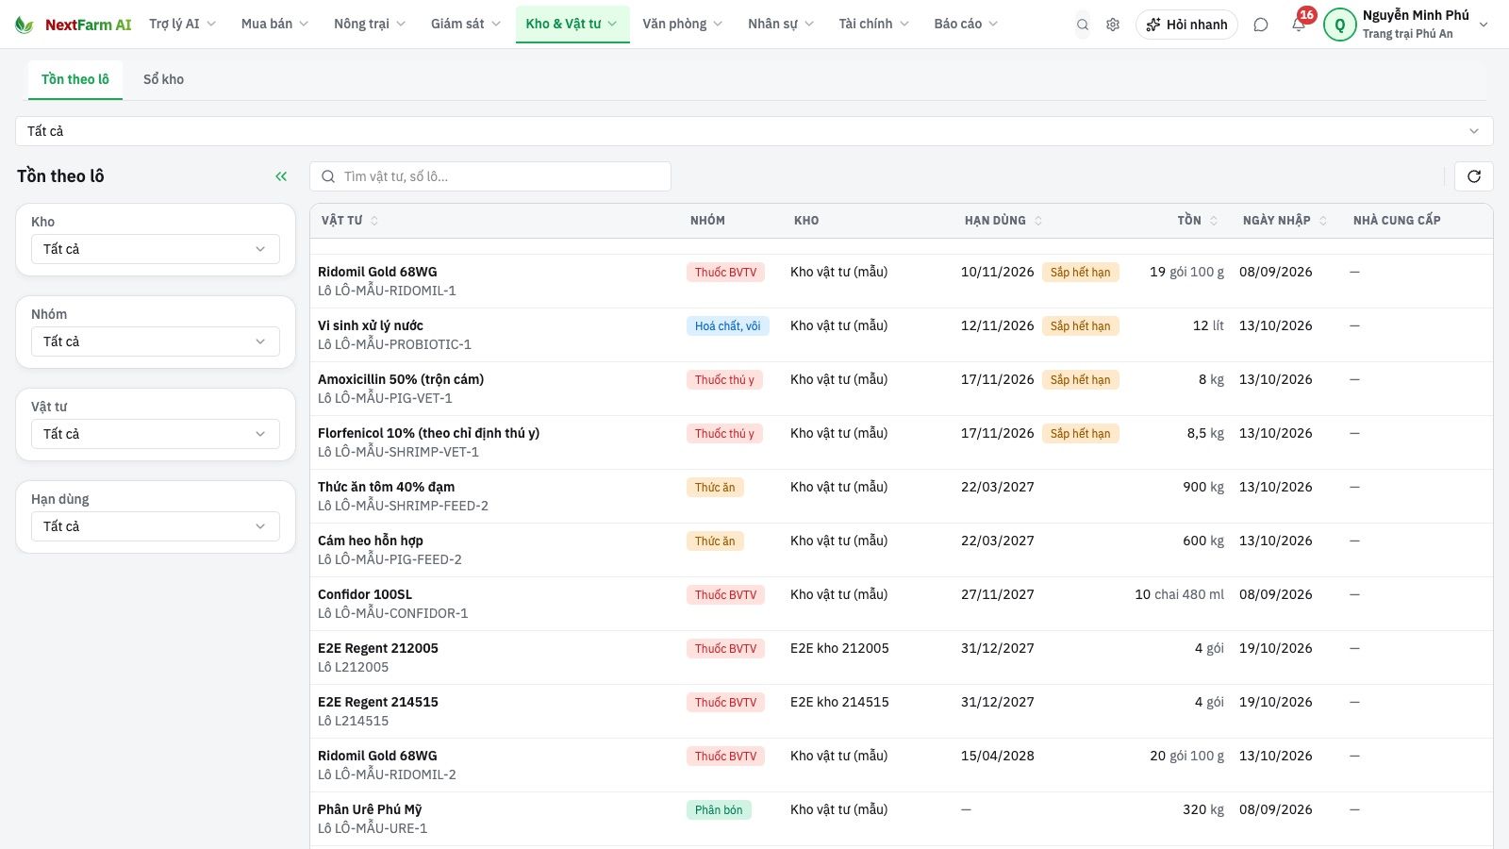Click the Vi sinh xử lý nước row name

point(371,325)
